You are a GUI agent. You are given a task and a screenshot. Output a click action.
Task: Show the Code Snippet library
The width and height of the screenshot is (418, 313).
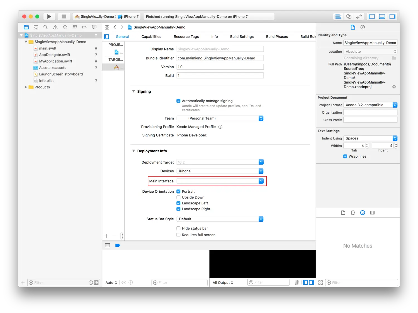pos(353,213)
